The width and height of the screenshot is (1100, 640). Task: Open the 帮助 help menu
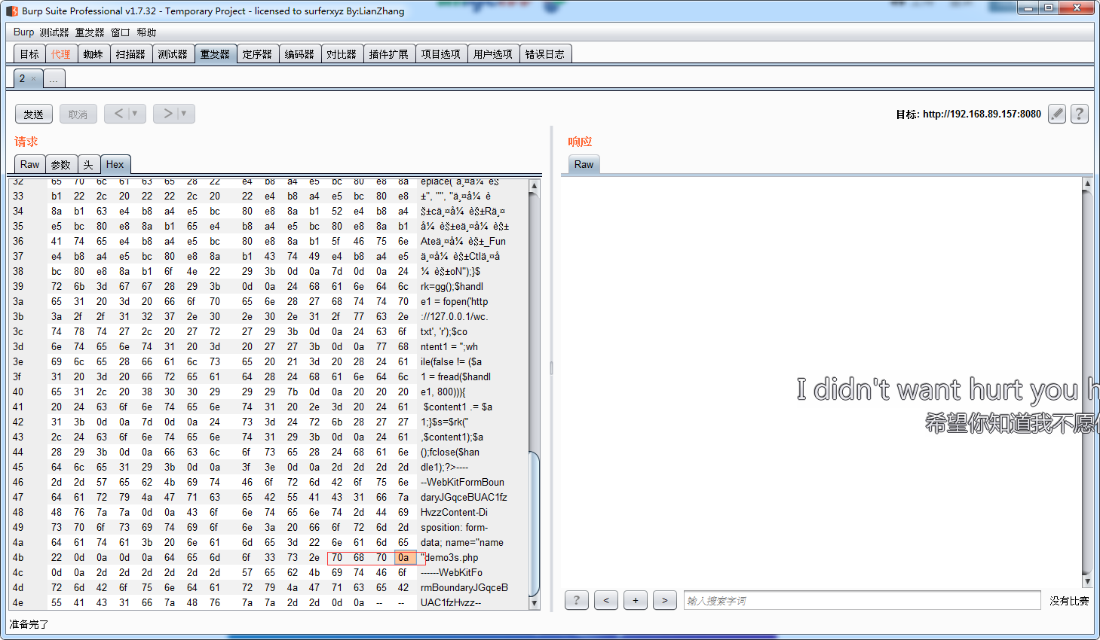coord(146,32)
